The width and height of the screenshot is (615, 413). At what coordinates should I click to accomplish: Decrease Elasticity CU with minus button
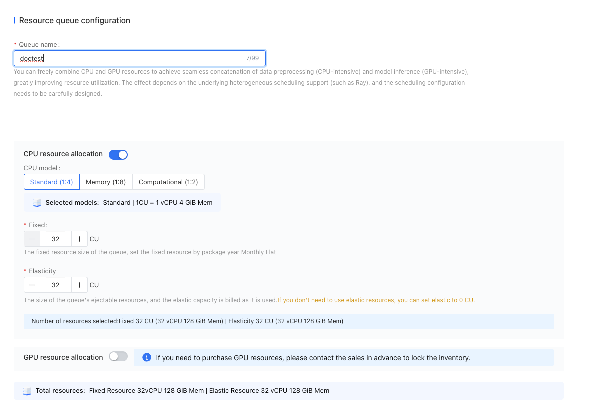coord(32,285)
